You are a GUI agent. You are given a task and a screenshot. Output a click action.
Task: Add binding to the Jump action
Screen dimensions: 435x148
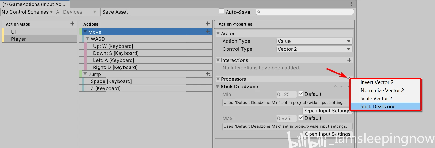(208, 74)
